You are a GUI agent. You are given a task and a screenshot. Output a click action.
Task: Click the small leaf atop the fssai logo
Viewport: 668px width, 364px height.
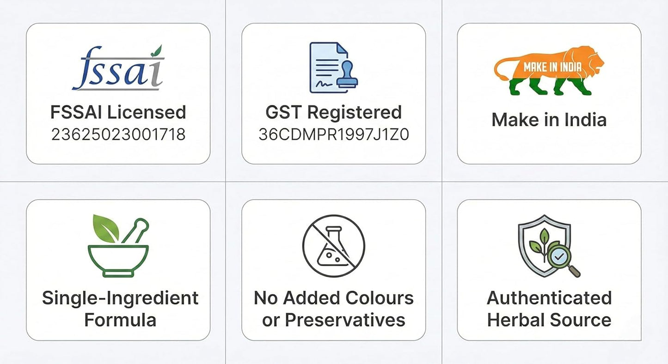[x=158, y=49]
